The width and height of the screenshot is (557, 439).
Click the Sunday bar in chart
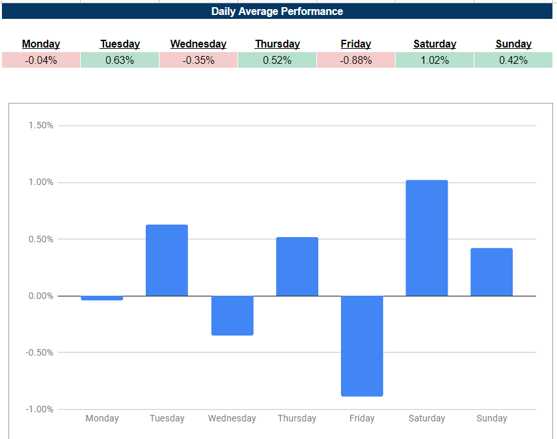[492, 272]
